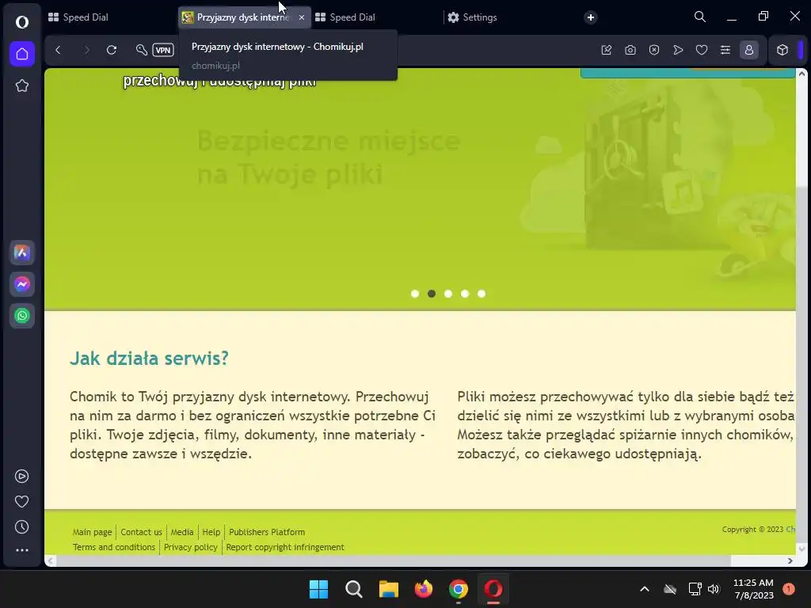Image resolution: width=811 pixels, height=608 pixels.
Task: Open the edit/share page toolbar icon
Action: click(607, 50)
